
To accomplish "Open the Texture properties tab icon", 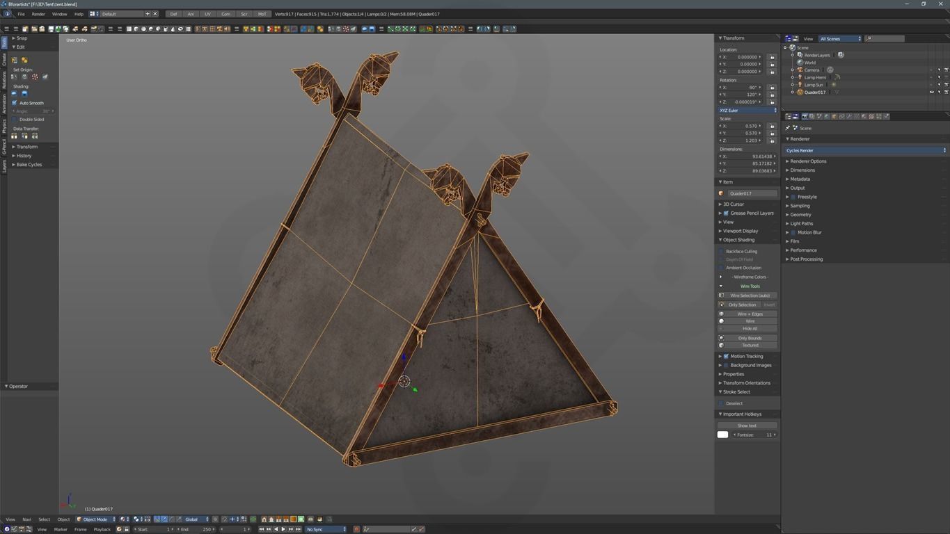I will tap(871, 116).
